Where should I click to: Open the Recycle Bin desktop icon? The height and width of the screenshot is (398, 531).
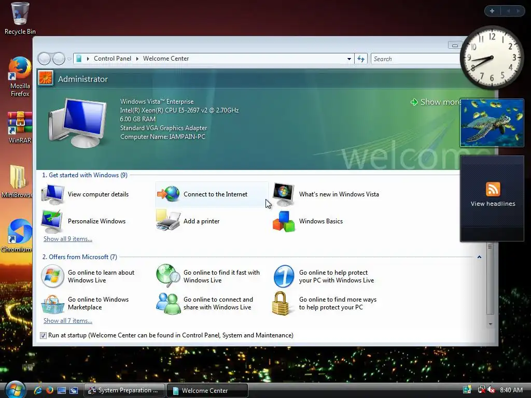pyautogui.click(x=20, y=18)
